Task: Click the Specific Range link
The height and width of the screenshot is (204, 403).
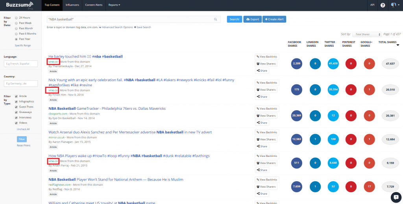Action: (x=22, y=46)
